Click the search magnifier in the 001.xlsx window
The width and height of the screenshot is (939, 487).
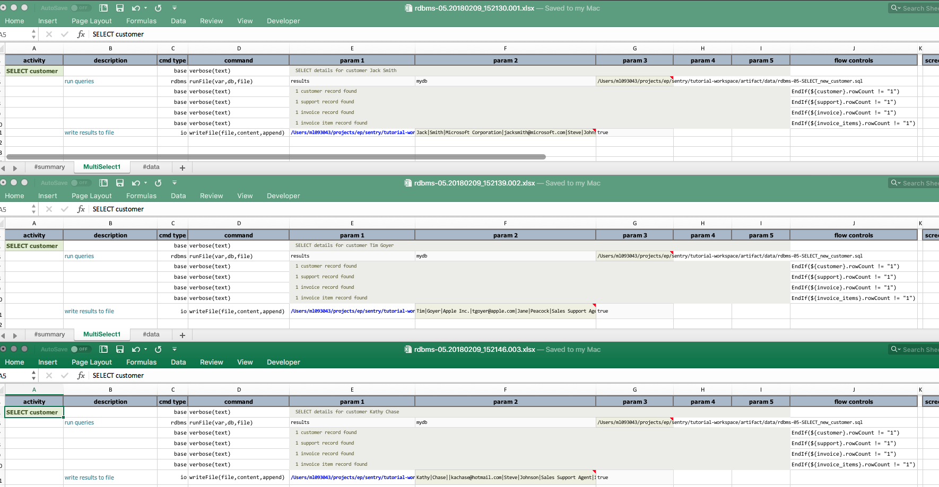(x=895, y=8)
